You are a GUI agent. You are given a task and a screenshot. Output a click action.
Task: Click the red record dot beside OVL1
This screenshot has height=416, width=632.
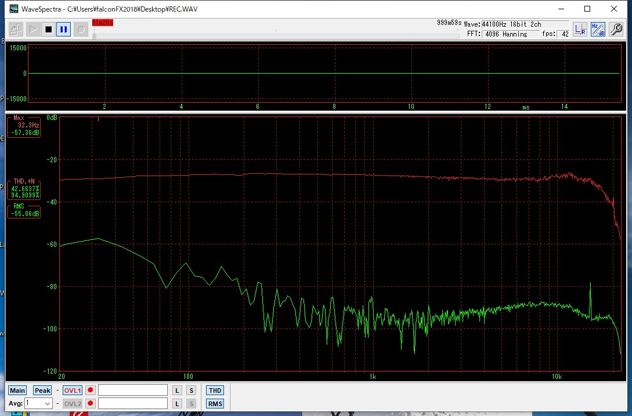[91, 391]
